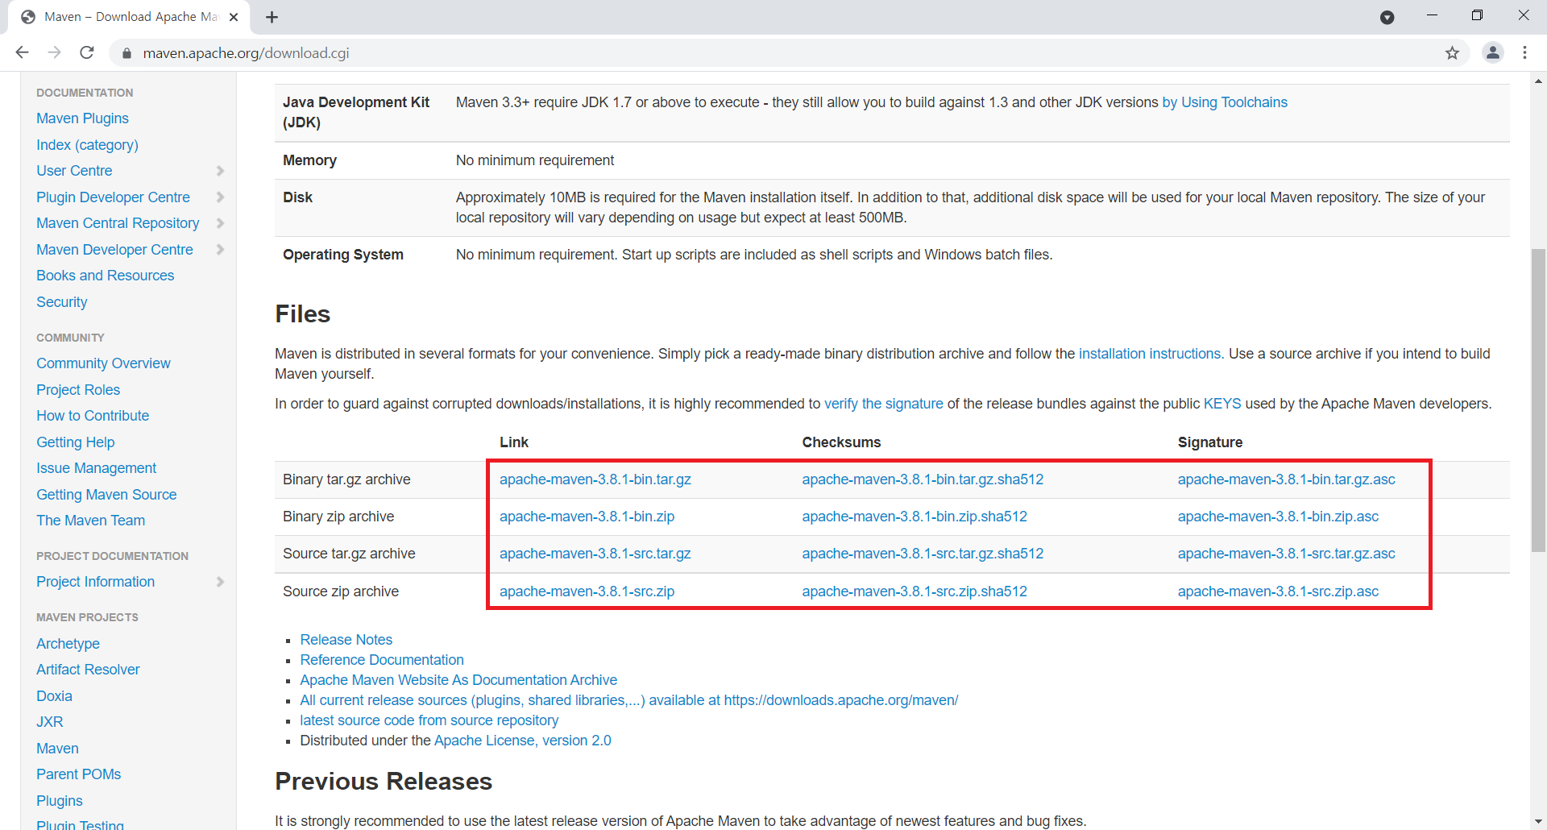1547x830 pixels.
Task: Open a new browser tab
Action: click(272, 17)
